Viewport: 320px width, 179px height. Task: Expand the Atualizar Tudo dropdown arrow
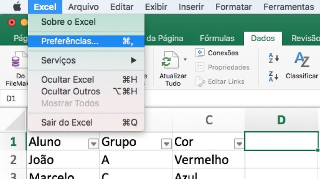point(185,60)
